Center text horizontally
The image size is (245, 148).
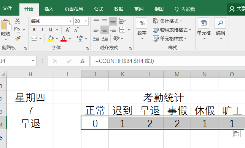coord(105,30)
